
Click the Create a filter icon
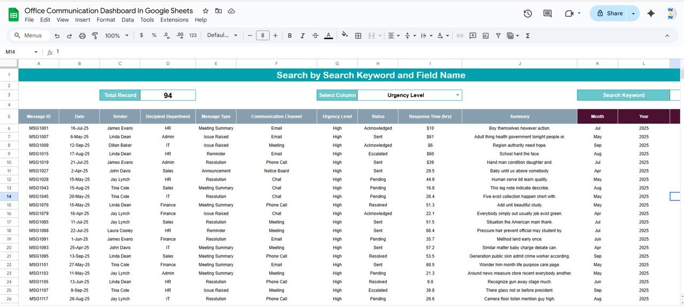click(498, 36)
